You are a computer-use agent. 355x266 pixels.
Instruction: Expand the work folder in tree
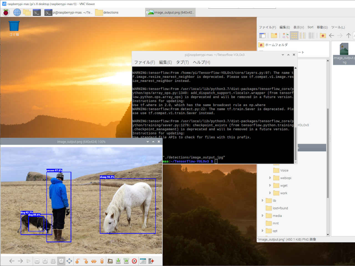(x=270, y=193)
